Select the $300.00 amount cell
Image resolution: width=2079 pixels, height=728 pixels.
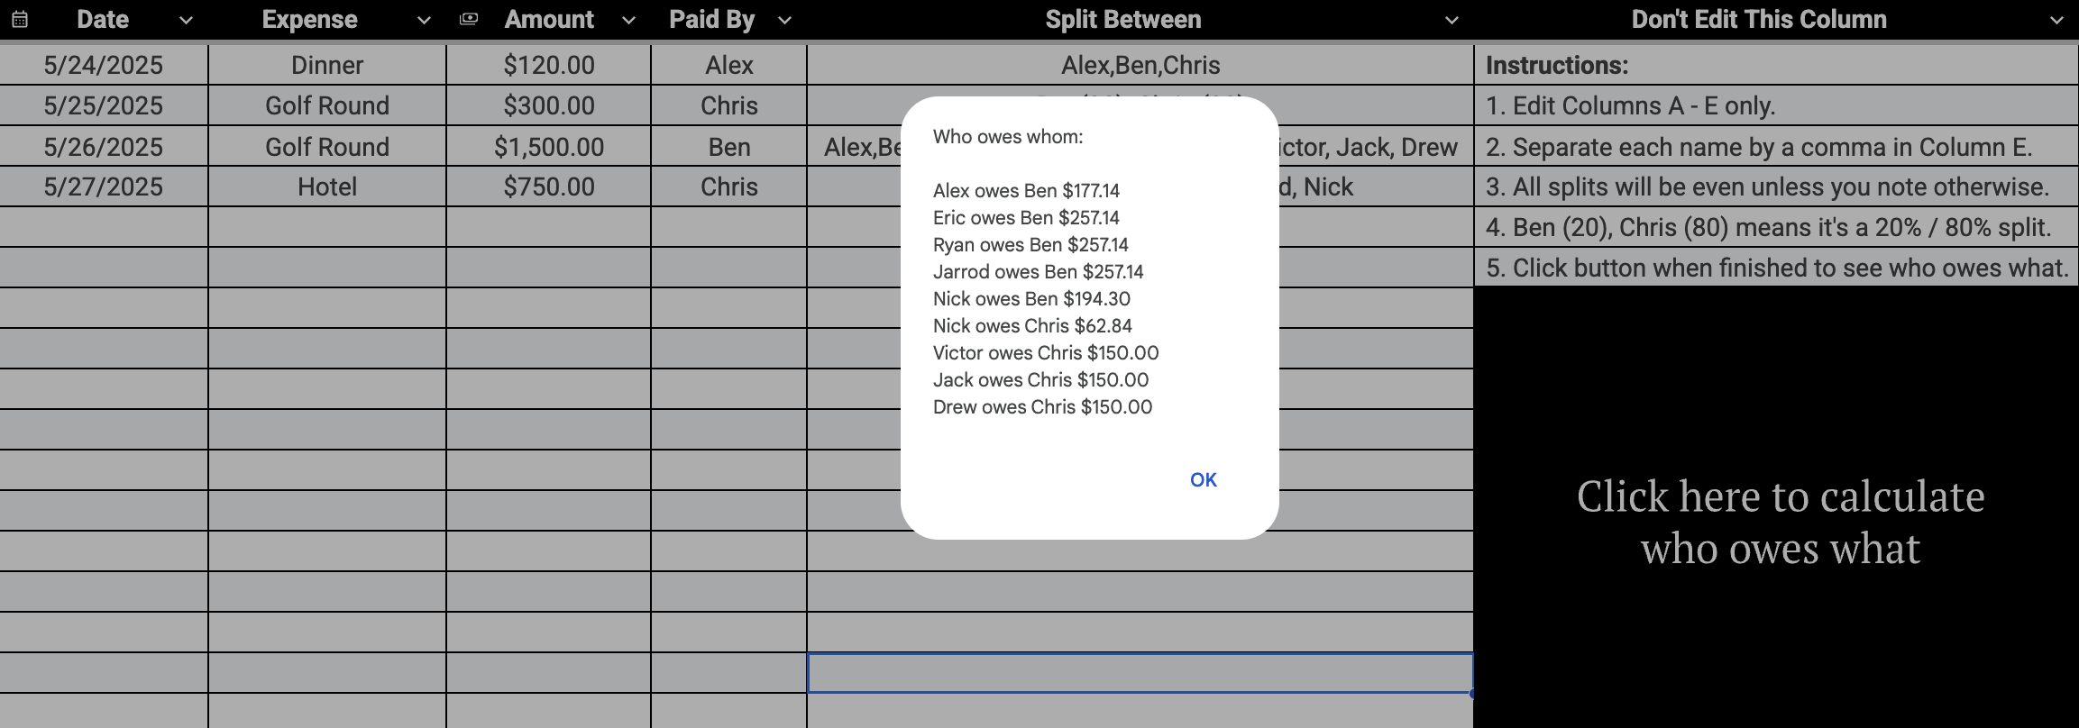point(549,105)
